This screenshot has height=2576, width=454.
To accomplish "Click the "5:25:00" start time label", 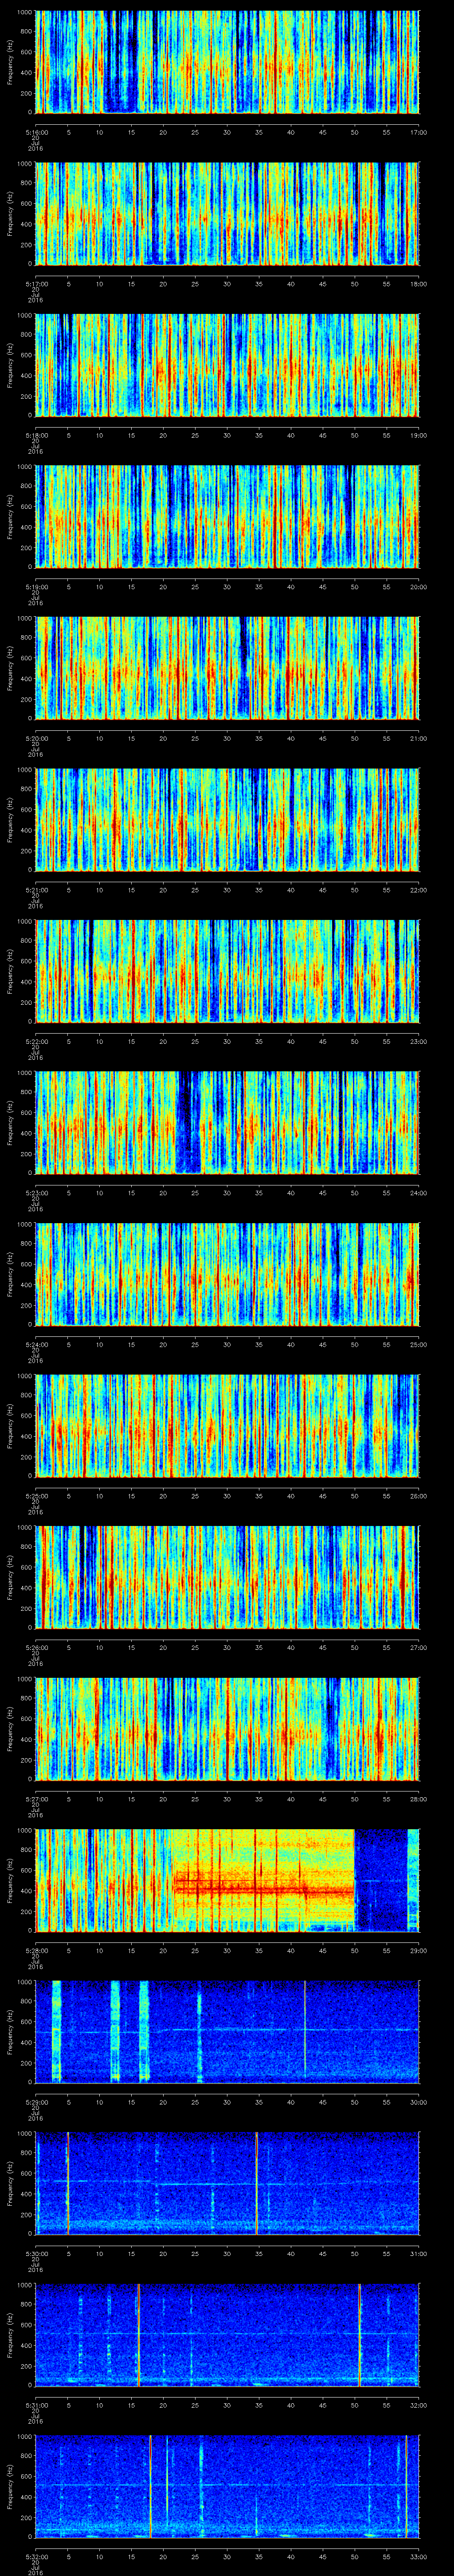I will click(36, 1495).
